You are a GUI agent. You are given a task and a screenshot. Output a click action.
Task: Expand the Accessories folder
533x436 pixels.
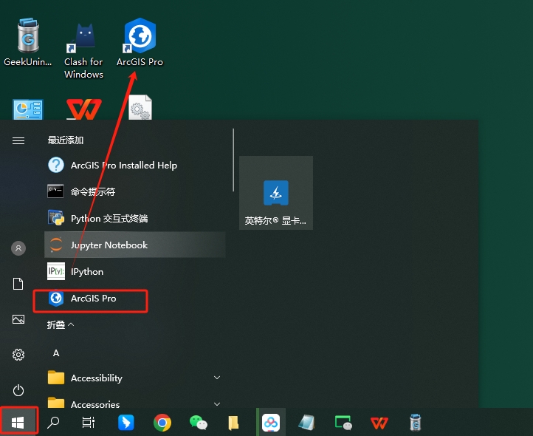[135, 401]
